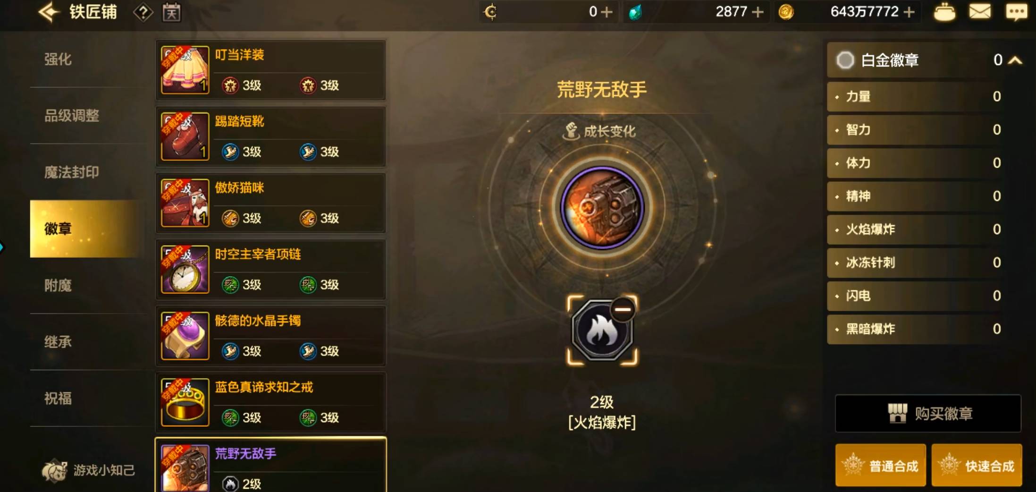Toggle the 白金徽章 circle selector
The image size is (1036, 492).
[845, 60]
